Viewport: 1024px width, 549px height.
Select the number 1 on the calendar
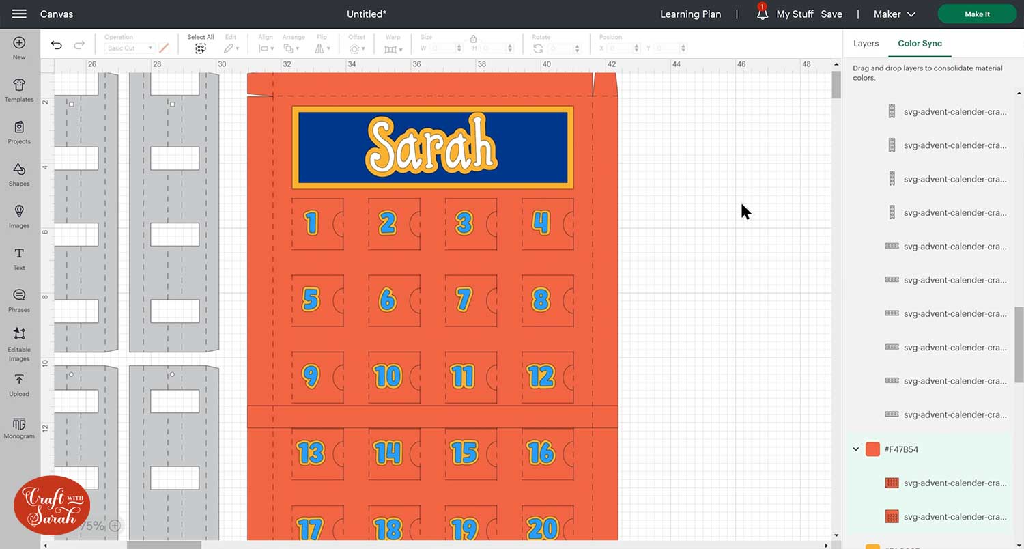tap(311, 223)
